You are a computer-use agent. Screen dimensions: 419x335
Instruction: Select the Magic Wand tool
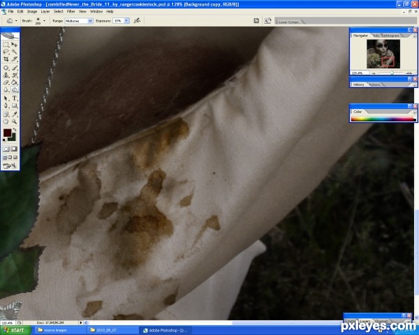(x=14, y=52)
